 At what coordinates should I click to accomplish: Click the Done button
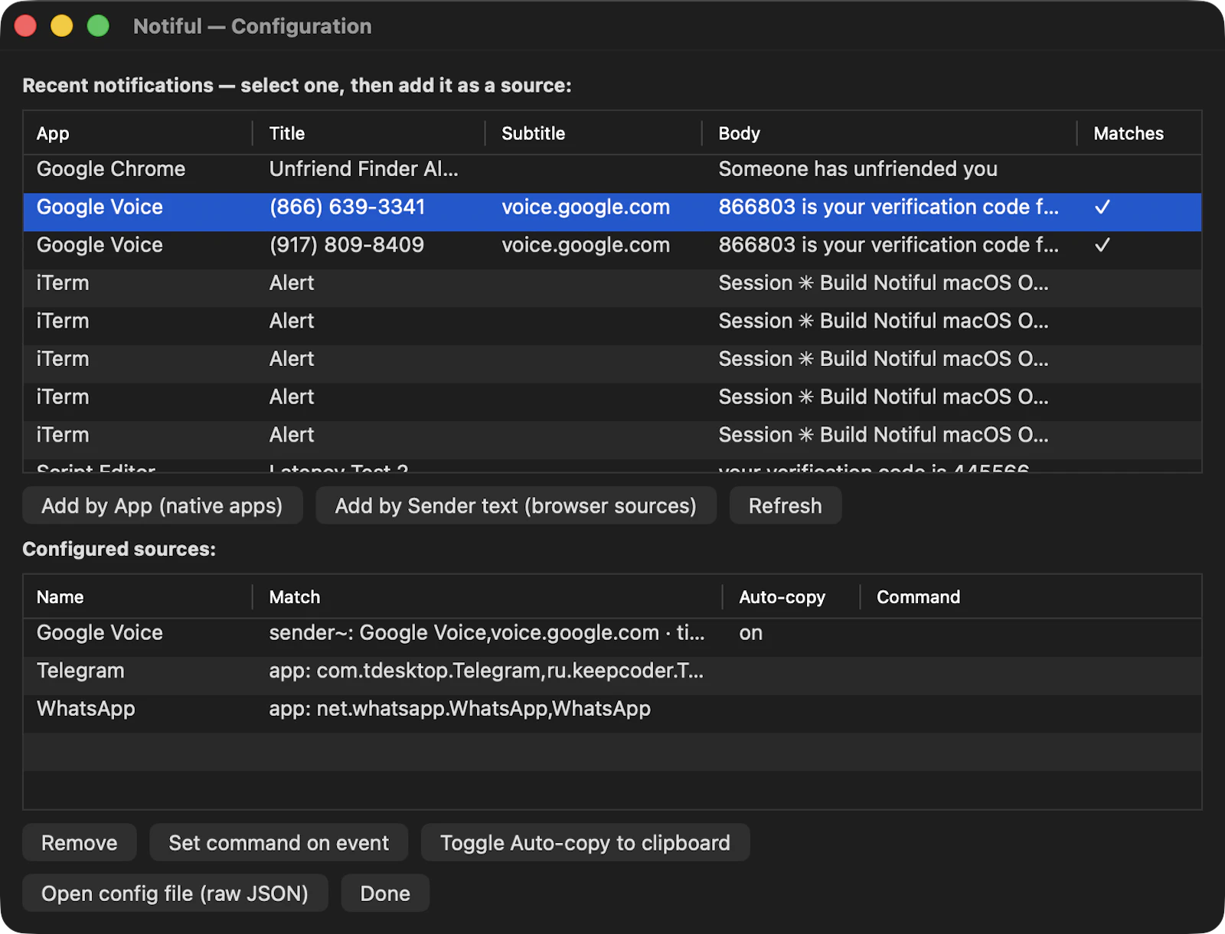[385, 893]
